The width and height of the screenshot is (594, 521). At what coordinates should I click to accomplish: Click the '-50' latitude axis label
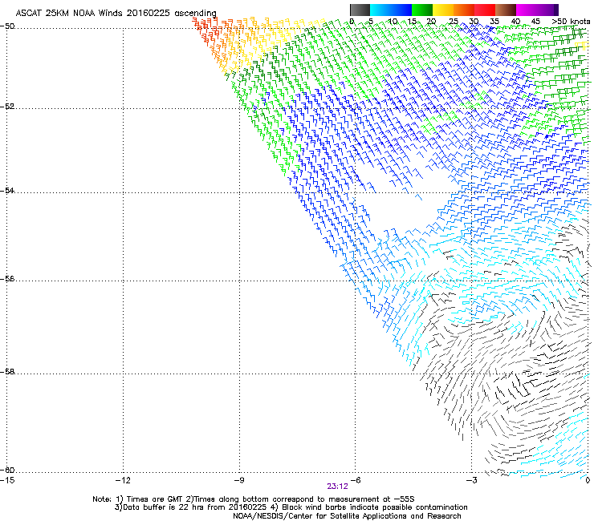point(7,26)
